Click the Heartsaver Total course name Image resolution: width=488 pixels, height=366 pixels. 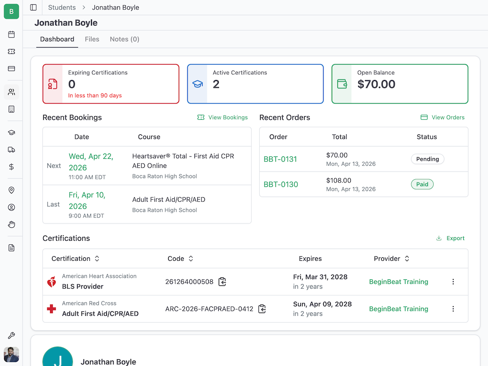pos(183,161)
